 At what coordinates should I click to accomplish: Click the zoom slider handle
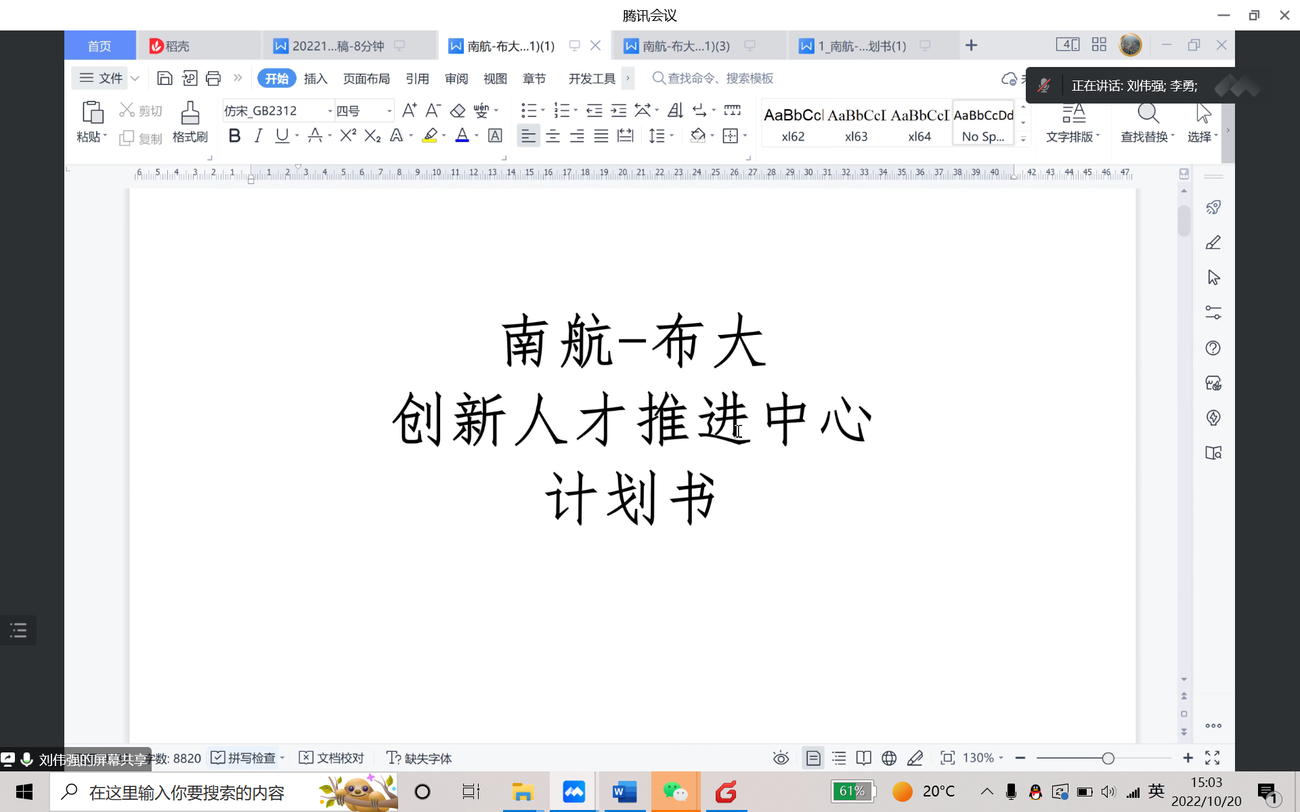(x=1108, y=758)
